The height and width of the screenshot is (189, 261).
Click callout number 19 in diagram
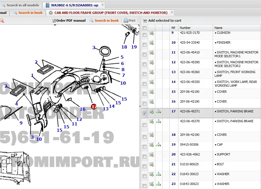(134, 47)
